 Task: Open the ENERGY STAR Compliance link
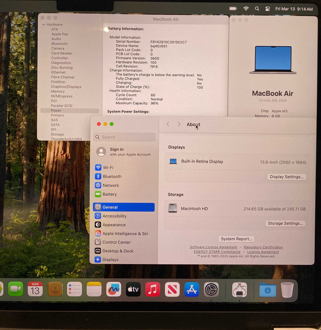217,252
